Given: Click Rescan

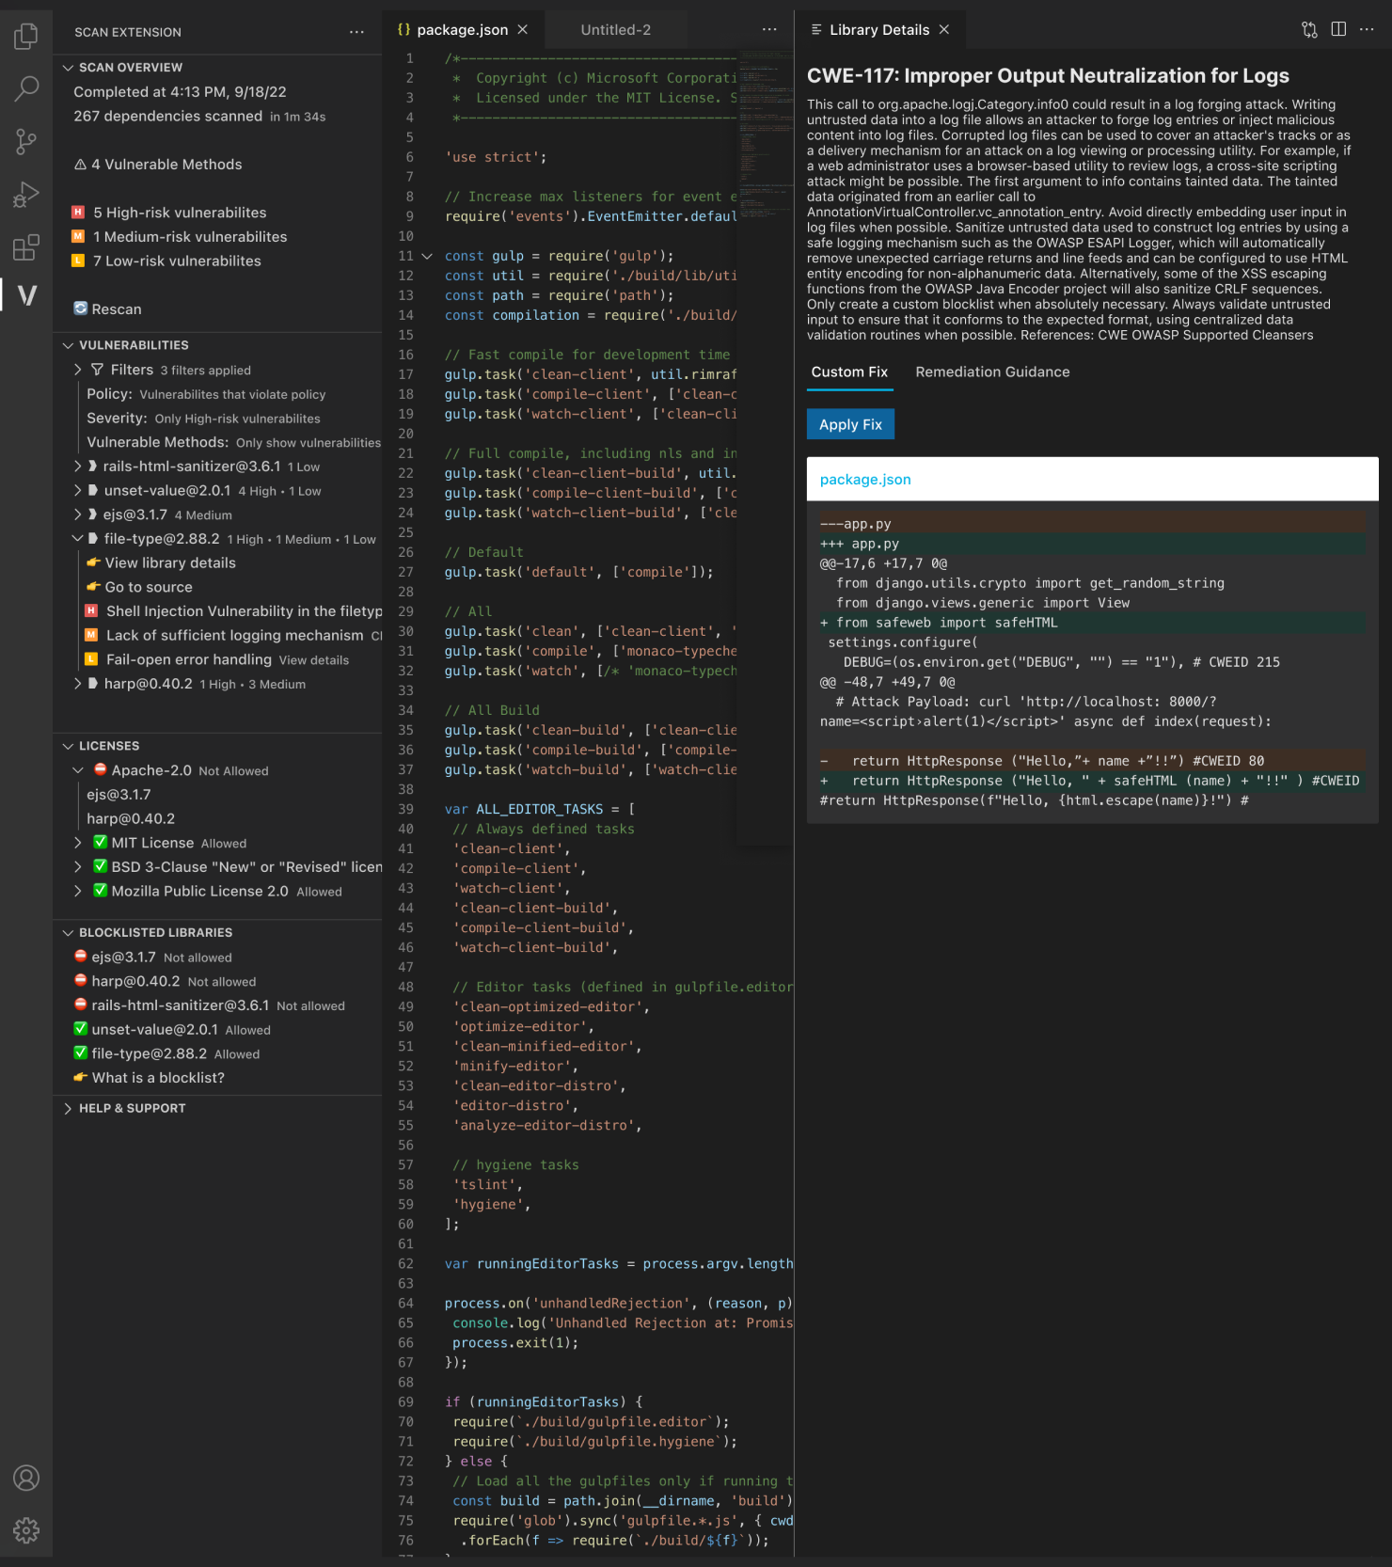Looking at the screenshot, I should coord(117,309).
